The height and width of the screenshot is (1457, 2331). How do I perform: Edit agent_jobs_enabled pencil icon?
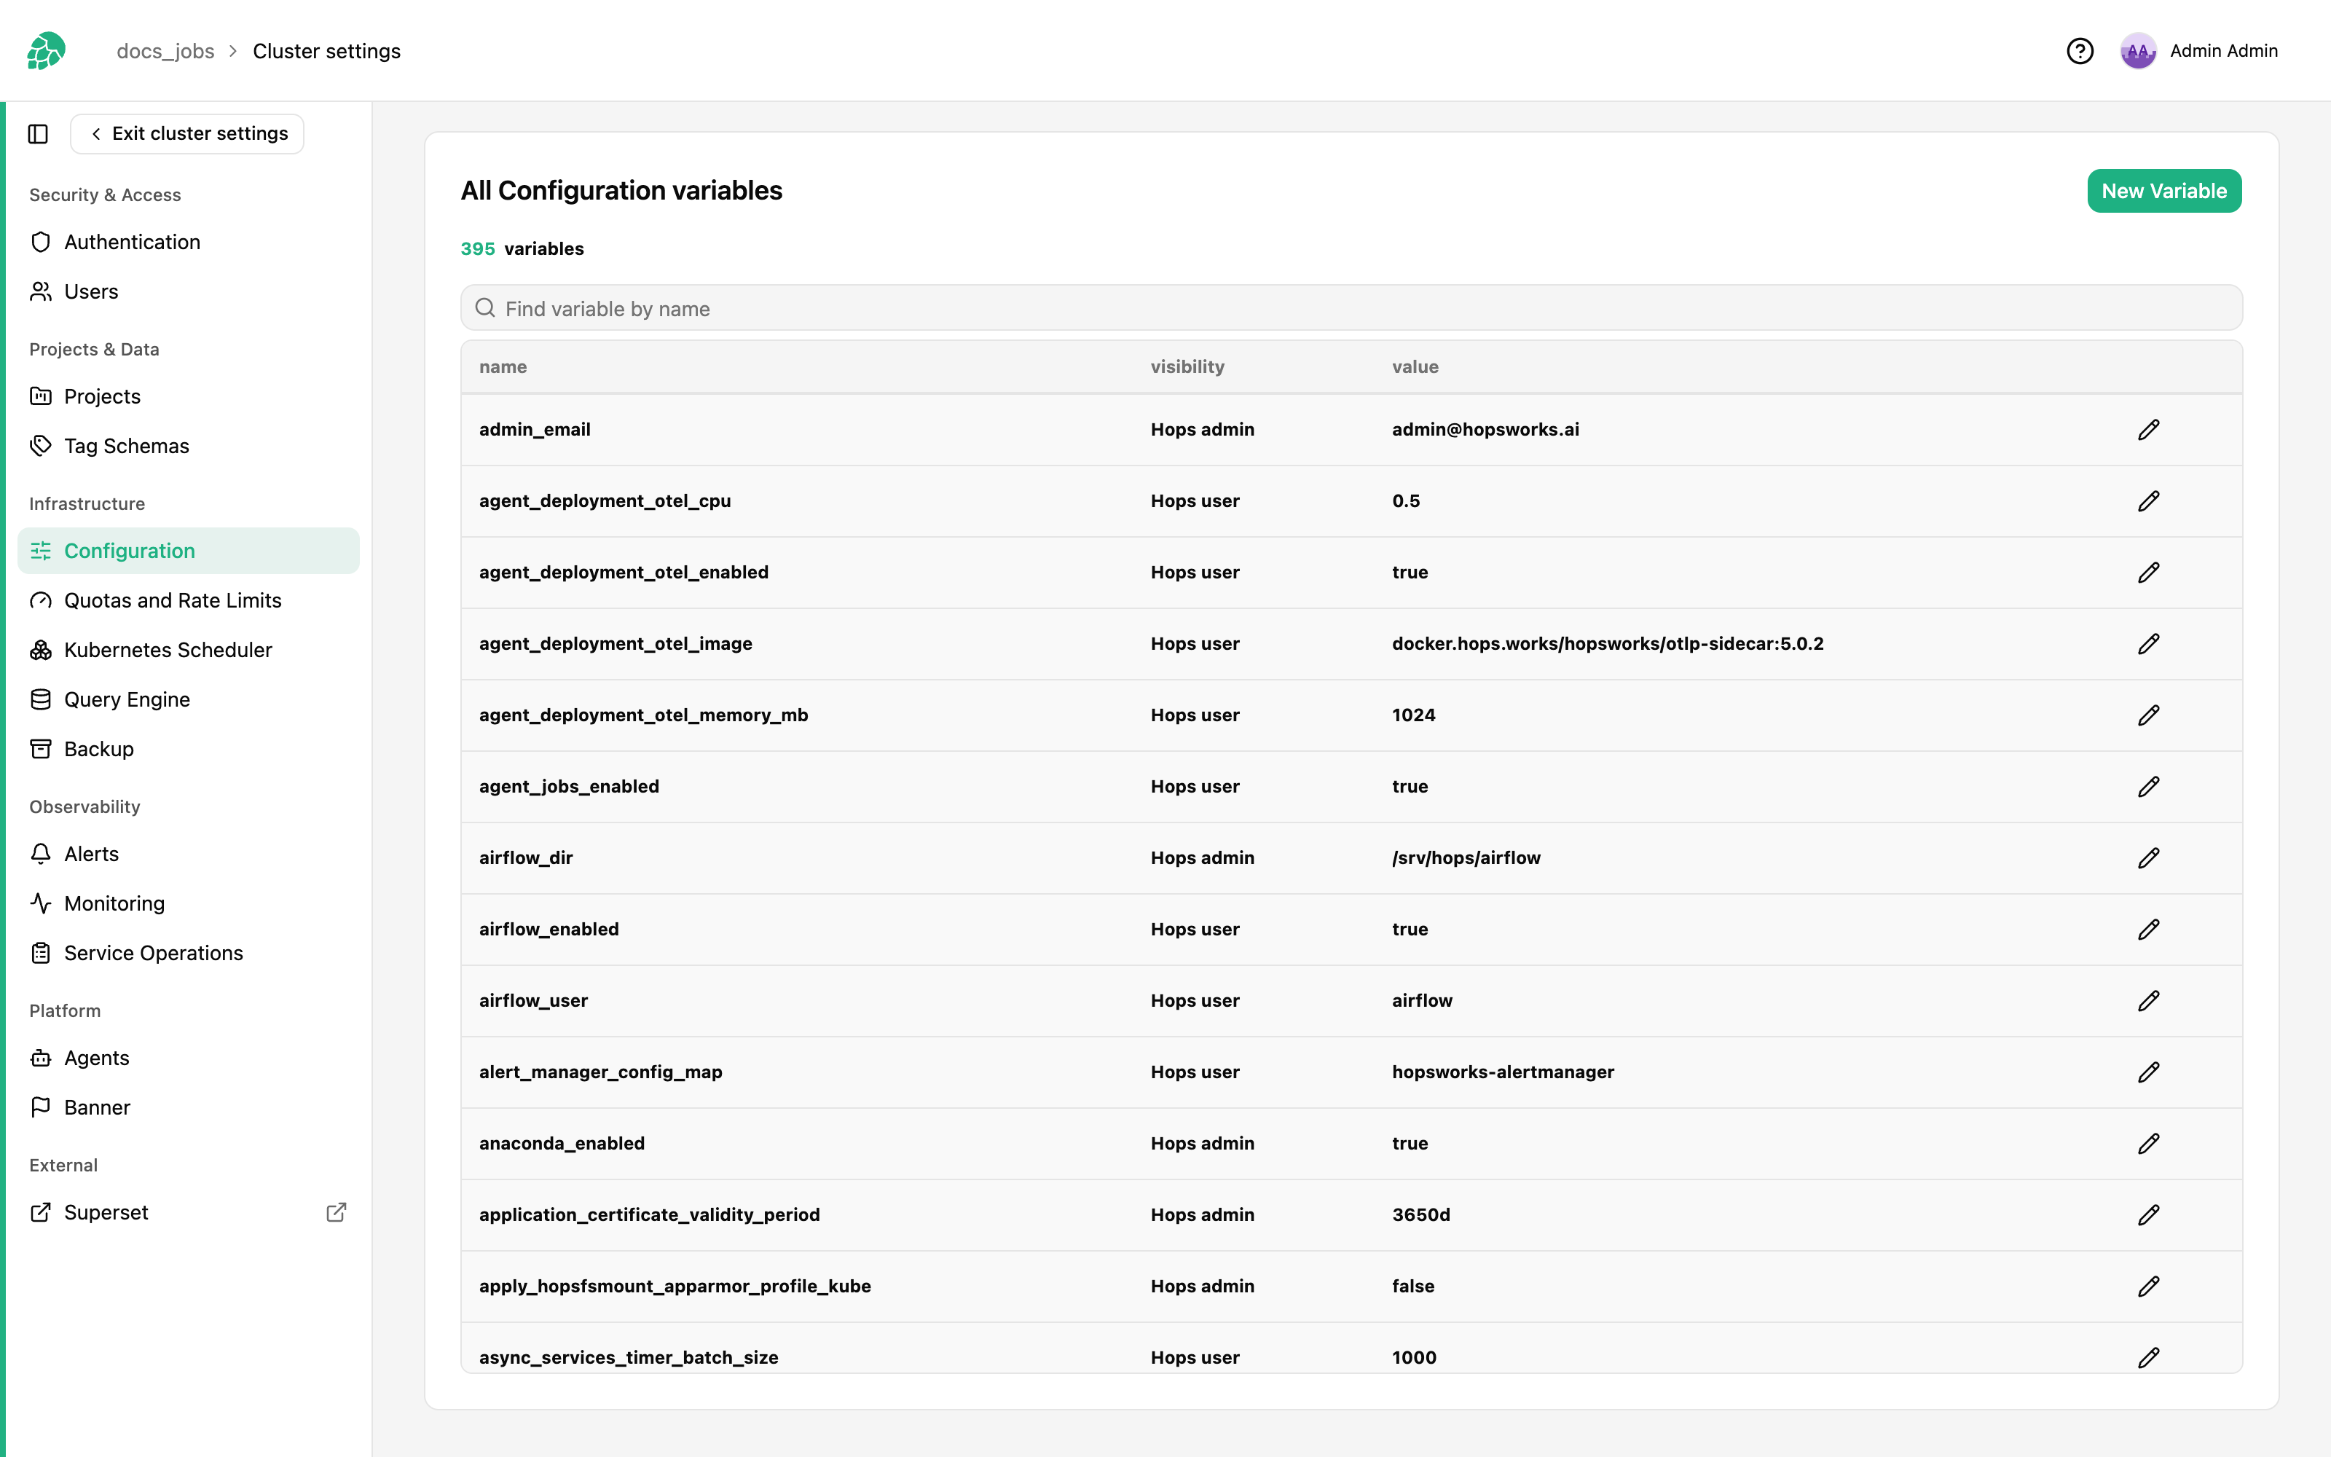pyautogui.click(x=2149, y=786)
